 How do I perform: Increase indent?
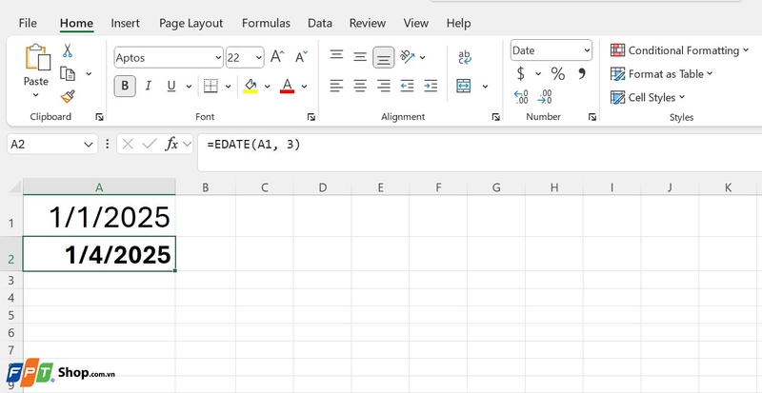[x=431, y=86]
